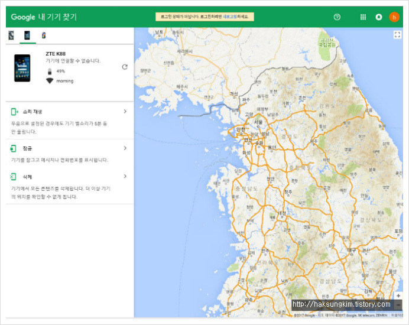Click 대전 label on the map

coord(282,213)
